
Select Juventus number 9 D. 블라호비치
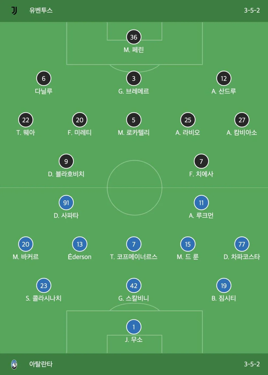66,161
